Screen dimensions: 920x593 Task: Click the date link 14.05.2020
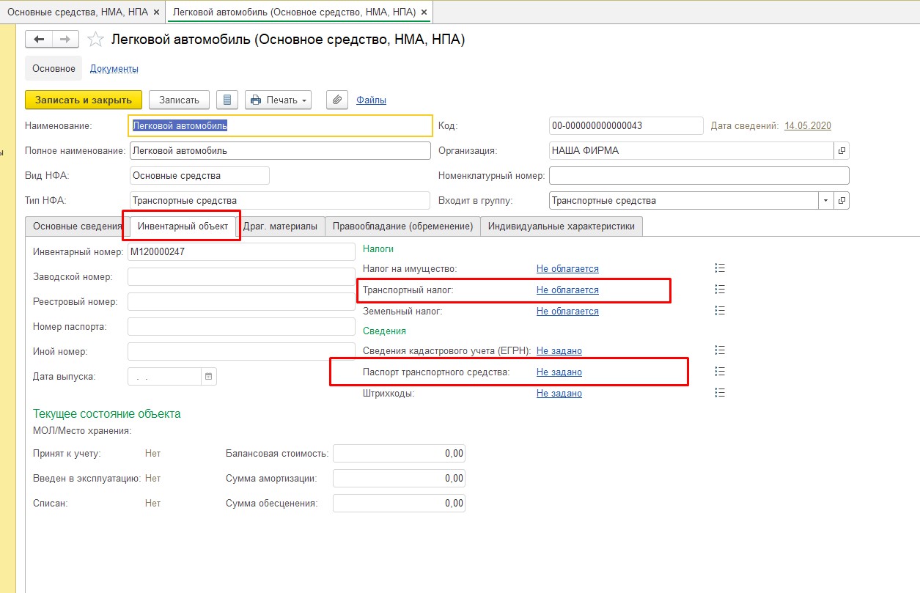point(808,125)
